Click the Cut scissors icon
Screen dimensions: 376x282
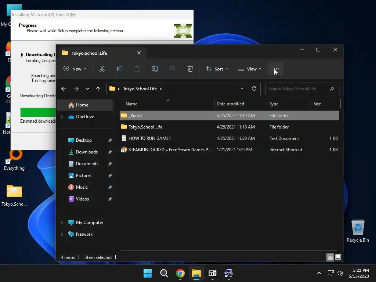click(x=102, y=69)
